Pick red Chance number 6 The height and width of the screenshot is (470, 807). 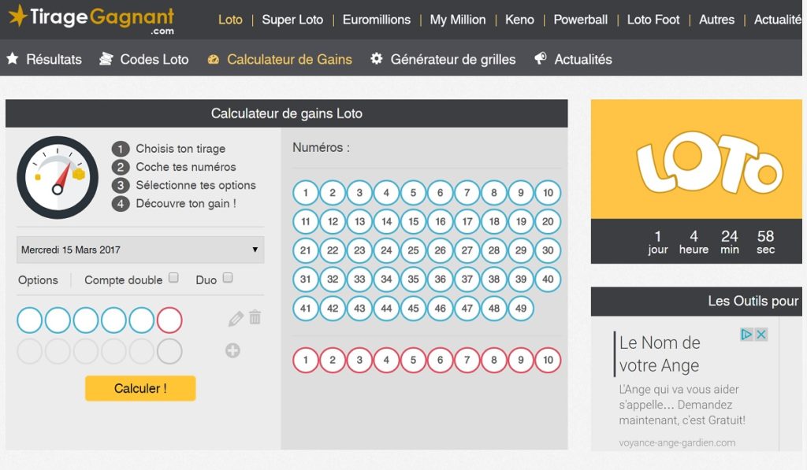[x=440, y=360]
